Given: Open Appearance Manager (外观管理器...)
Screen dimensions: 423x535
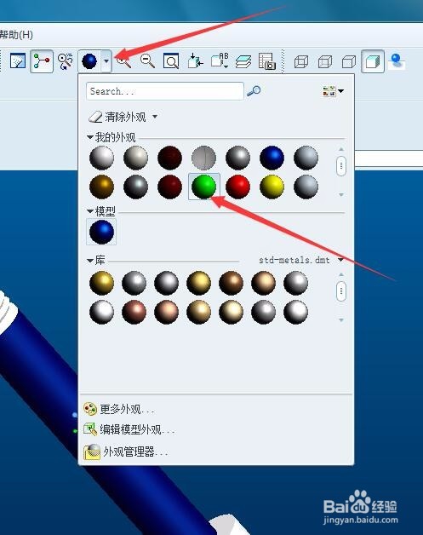Looking at the screenshot, I should click(x=126, y=452).
